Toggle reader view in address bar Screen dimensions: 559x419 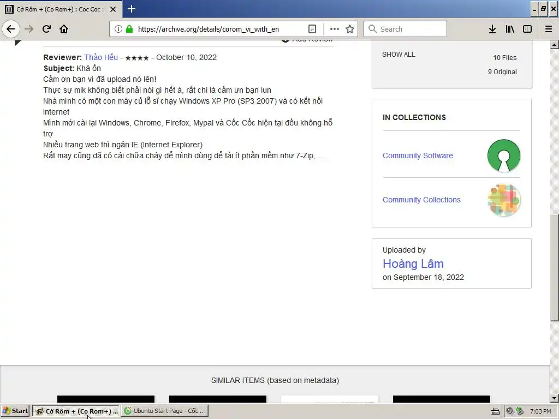312,29
